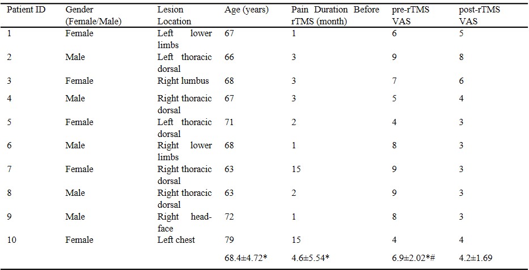Viewport: 529px width, 270px height.
Task: Select the Age (years) column header
Action: point(246,10)
